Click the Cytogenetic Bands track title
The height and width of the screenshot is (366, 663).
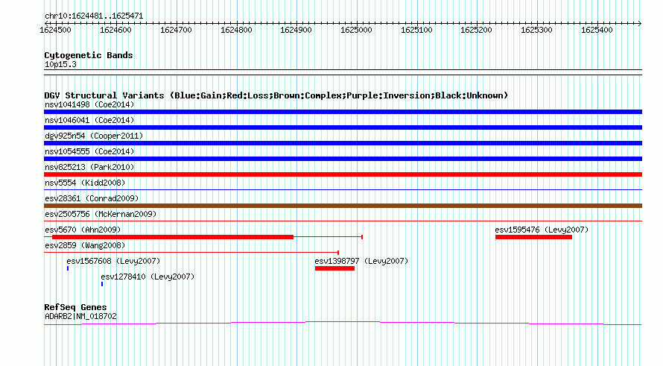pos(89,55)
